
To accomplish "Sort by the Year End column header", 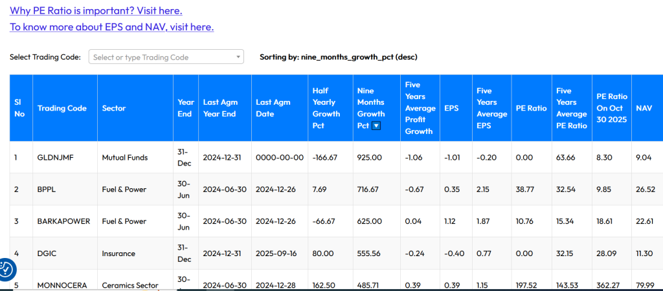I will (x=186, y=108).
